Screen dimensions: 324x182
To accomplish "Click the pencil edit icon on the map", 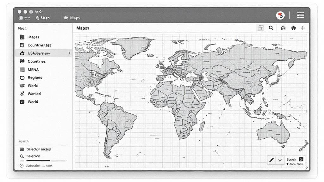I will tap(271, 160).
